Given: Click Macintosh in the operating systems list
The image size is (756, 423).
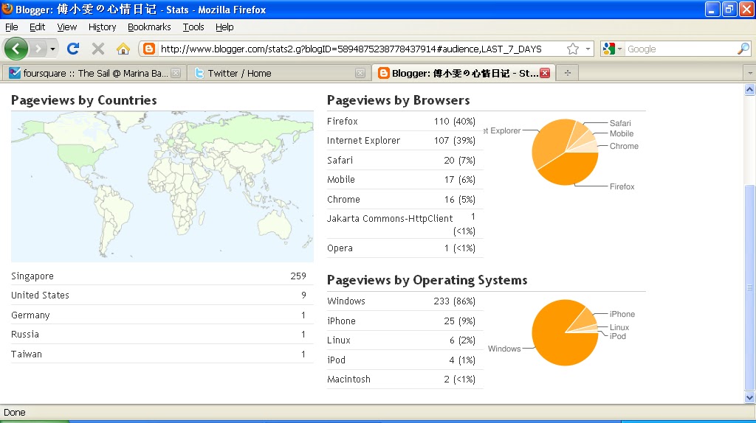Looking at the screenshot, I should coord(348,380).
